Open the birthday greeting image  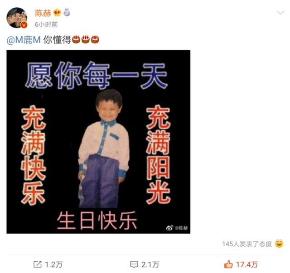point(98,142)
